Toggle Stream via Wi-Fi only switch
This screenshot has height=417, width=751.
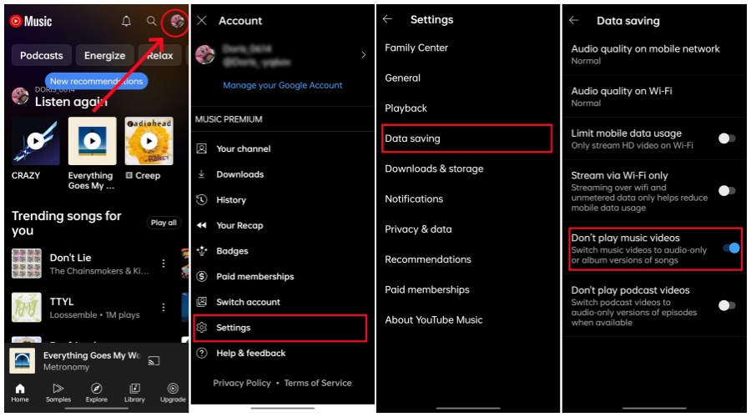coord(727,190)
